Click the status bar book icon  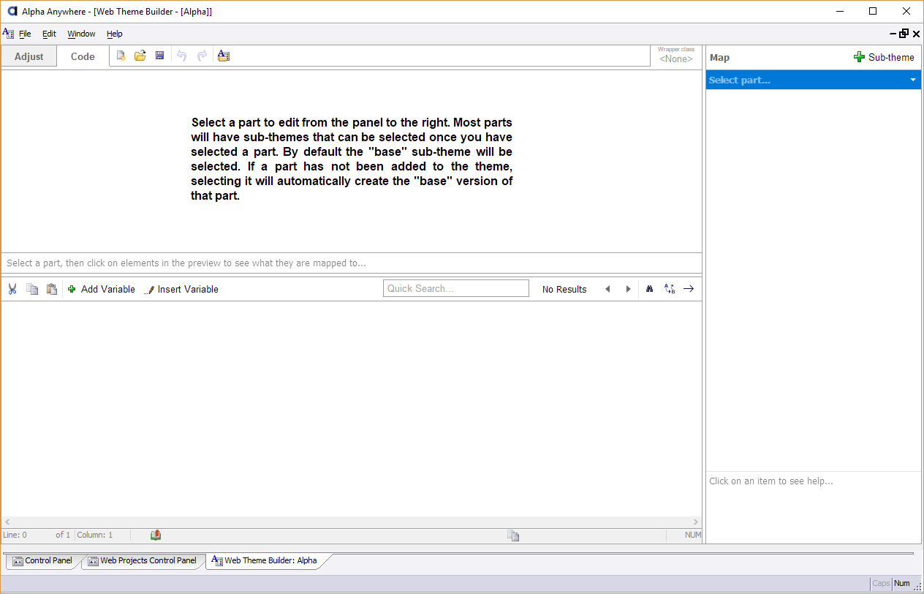click(156, 535)
